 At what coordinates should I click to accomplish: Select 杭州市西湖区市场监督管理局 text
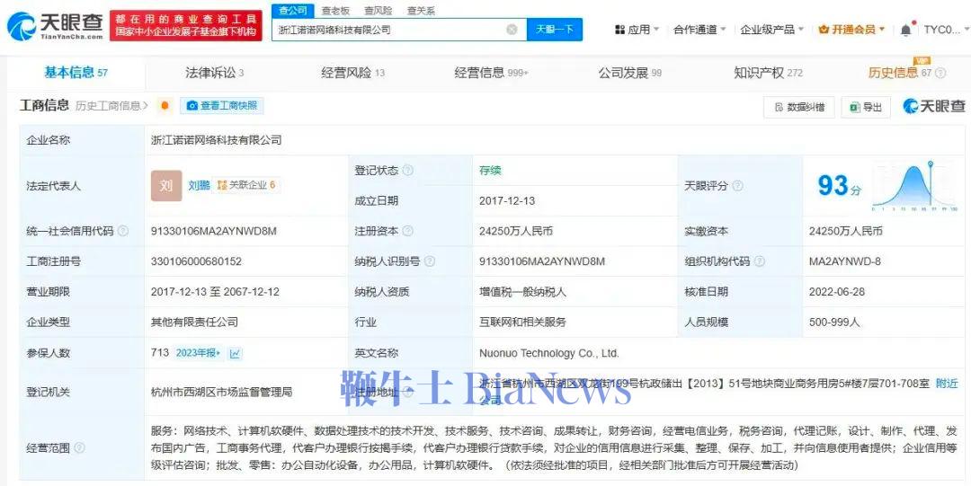tap(222, 392)
